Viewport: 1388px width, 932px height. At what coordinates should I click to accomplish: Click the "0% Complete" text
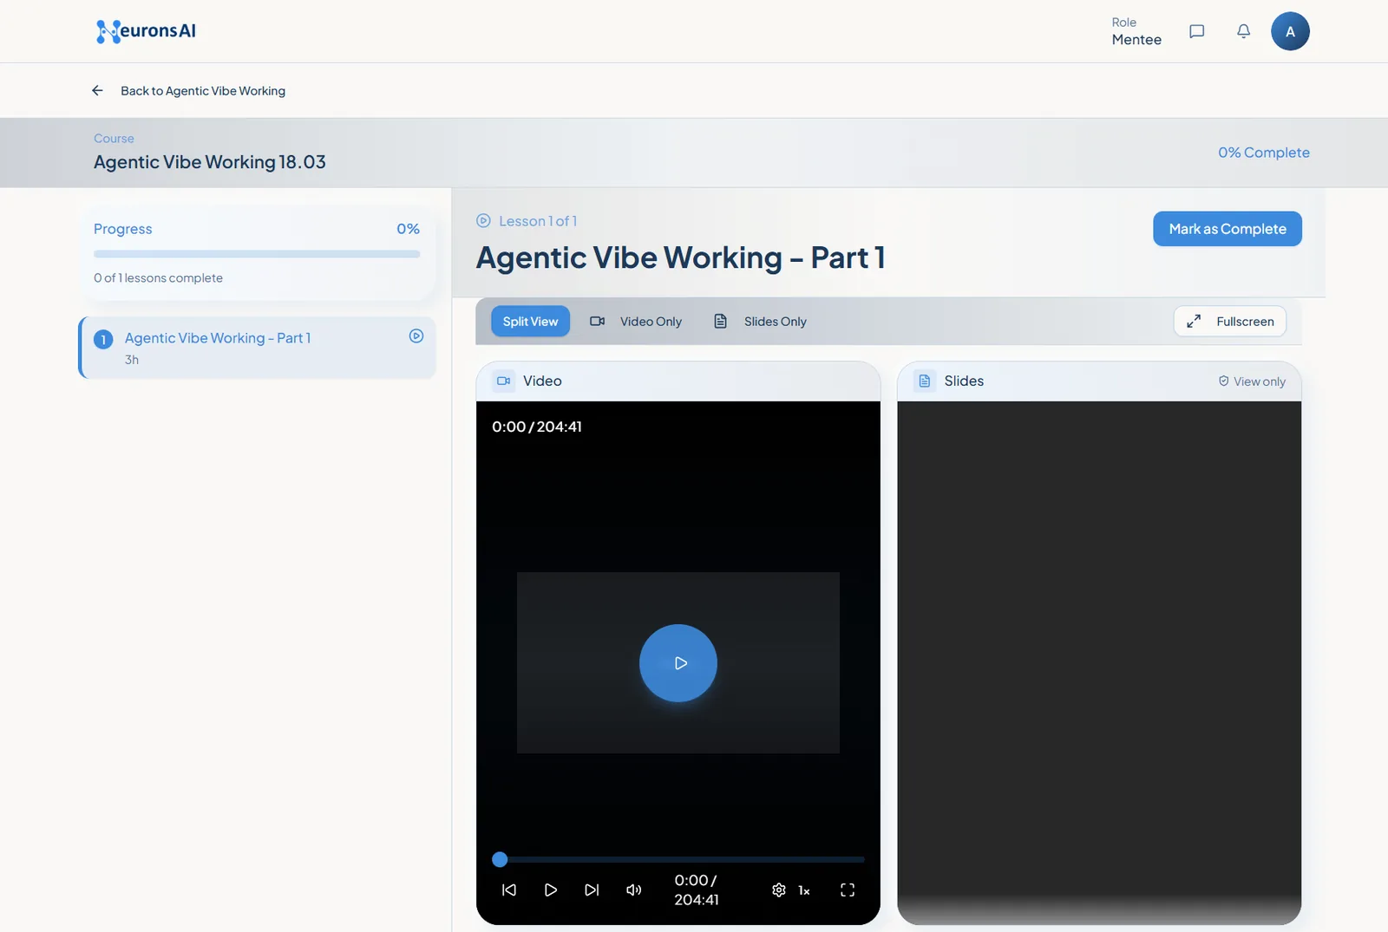[1264, 153]
